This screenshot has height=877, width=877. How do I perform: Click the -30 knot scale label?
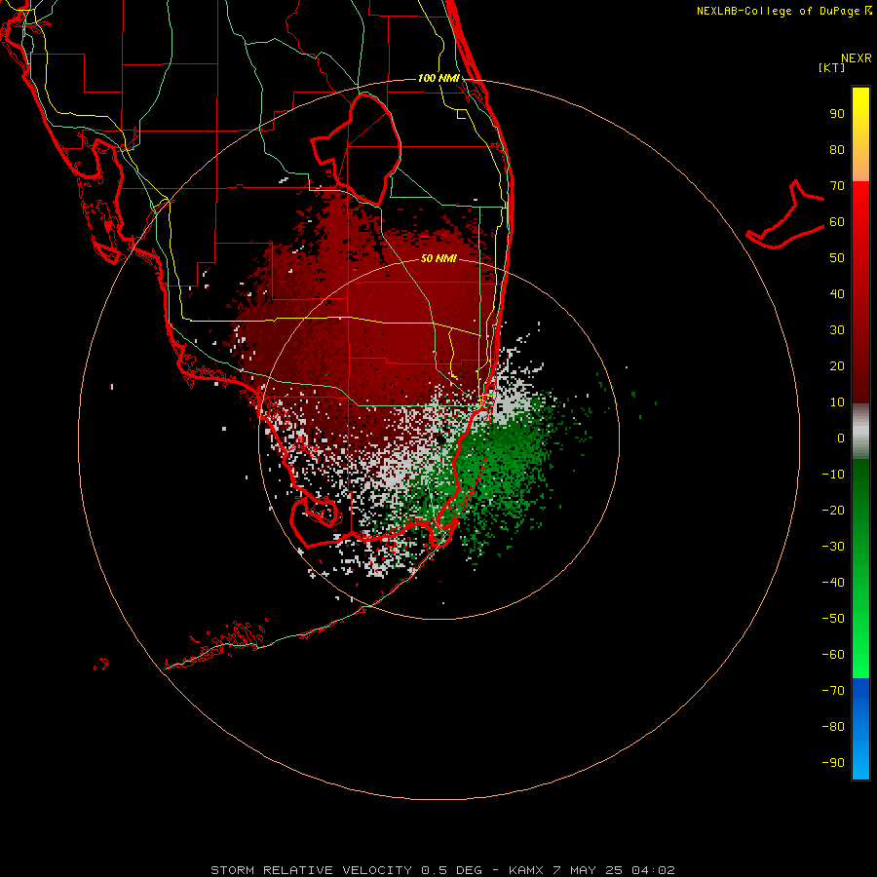[833, 547]
